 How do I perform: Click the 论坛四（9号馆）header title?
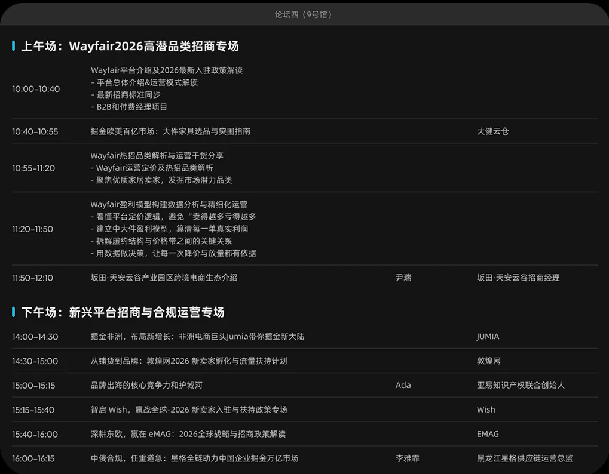304,14
